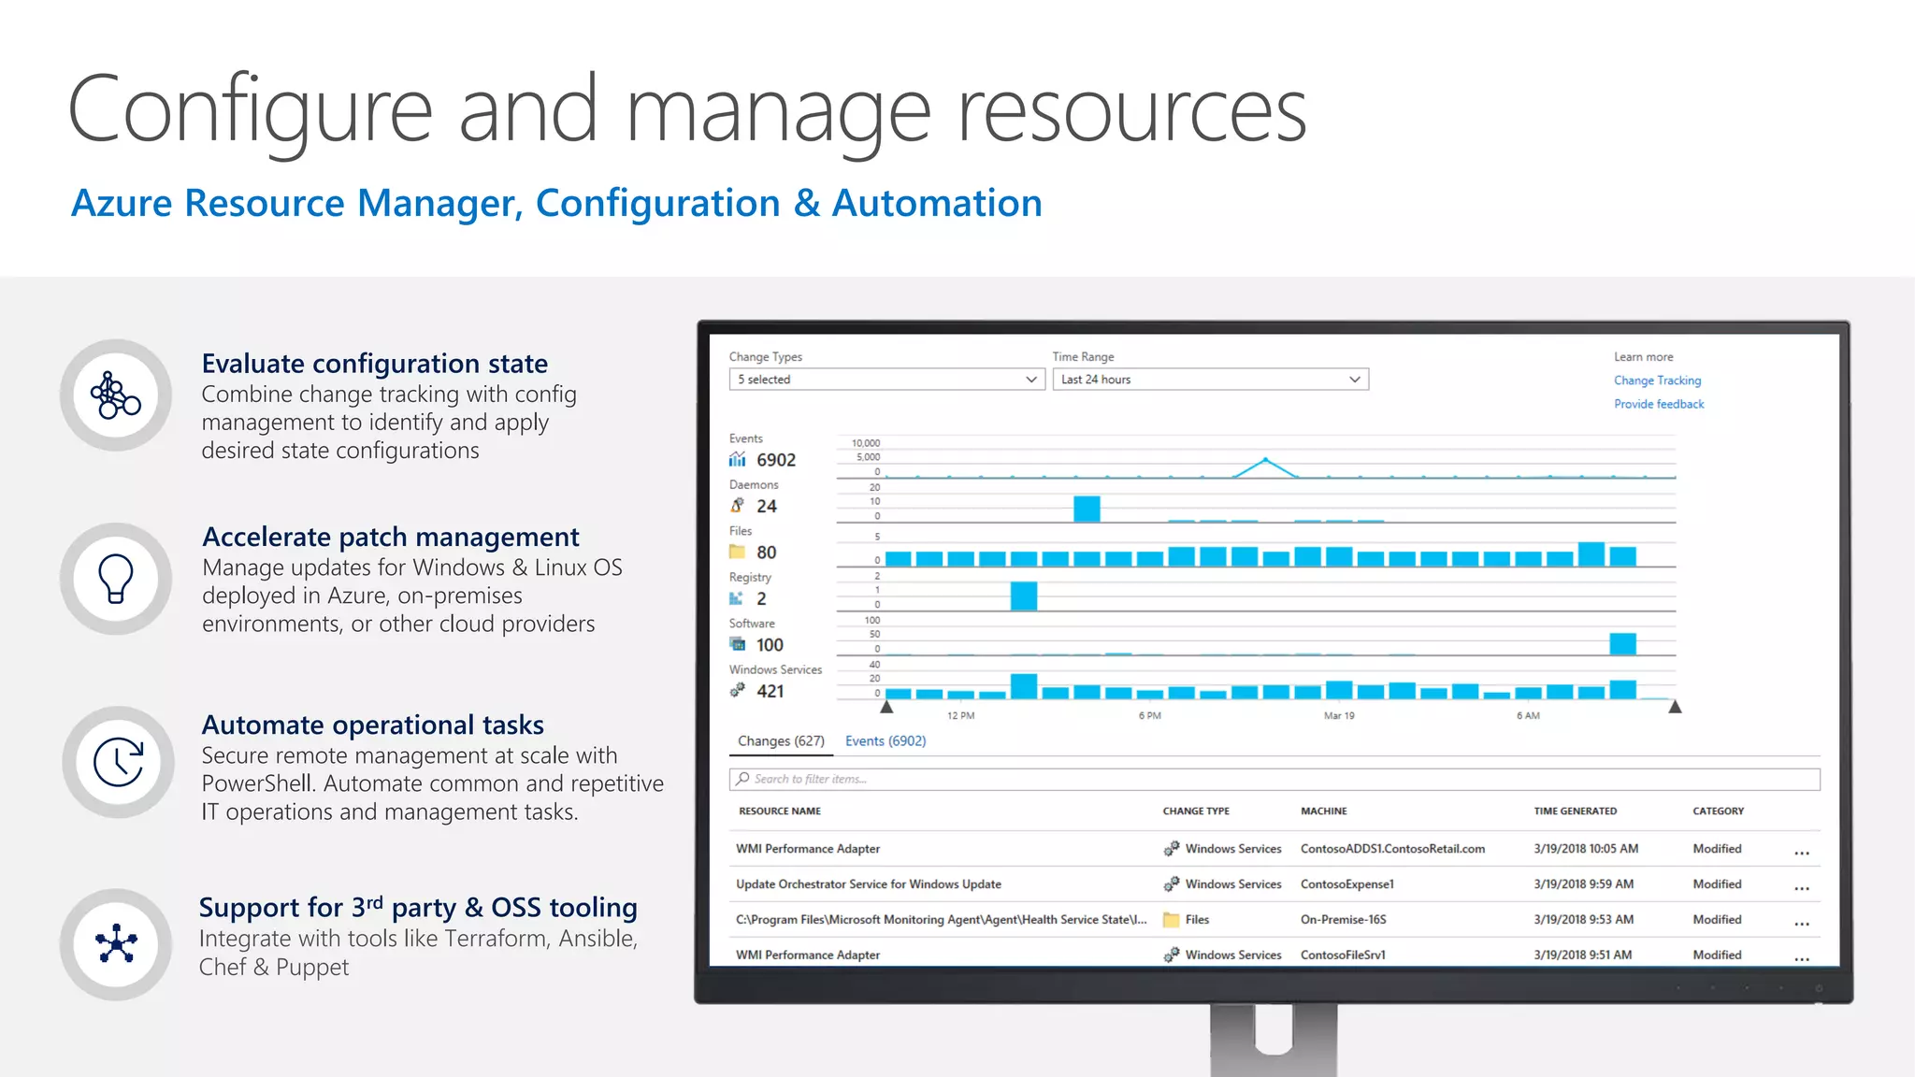This screenshot has width=1915, height=1077.
Task: Select the right timeline range marker
Action: pyautogui.click(x=1675, y=707)
